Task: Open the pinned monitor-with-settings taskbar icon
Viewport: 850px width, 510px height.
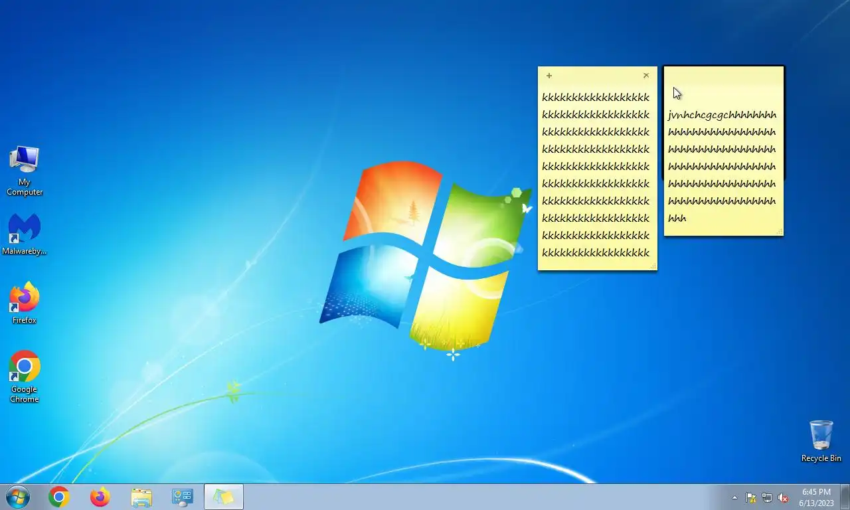Action: [x=182, y=497]
